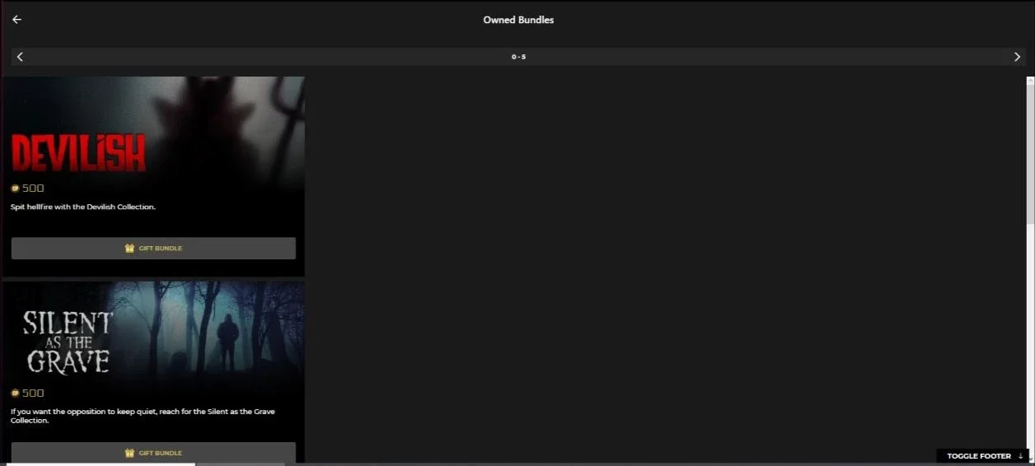The width and height of the screenshot is (1035, 466).
Task: Click the scrollbar up arrow
Action: [1030, 81]
